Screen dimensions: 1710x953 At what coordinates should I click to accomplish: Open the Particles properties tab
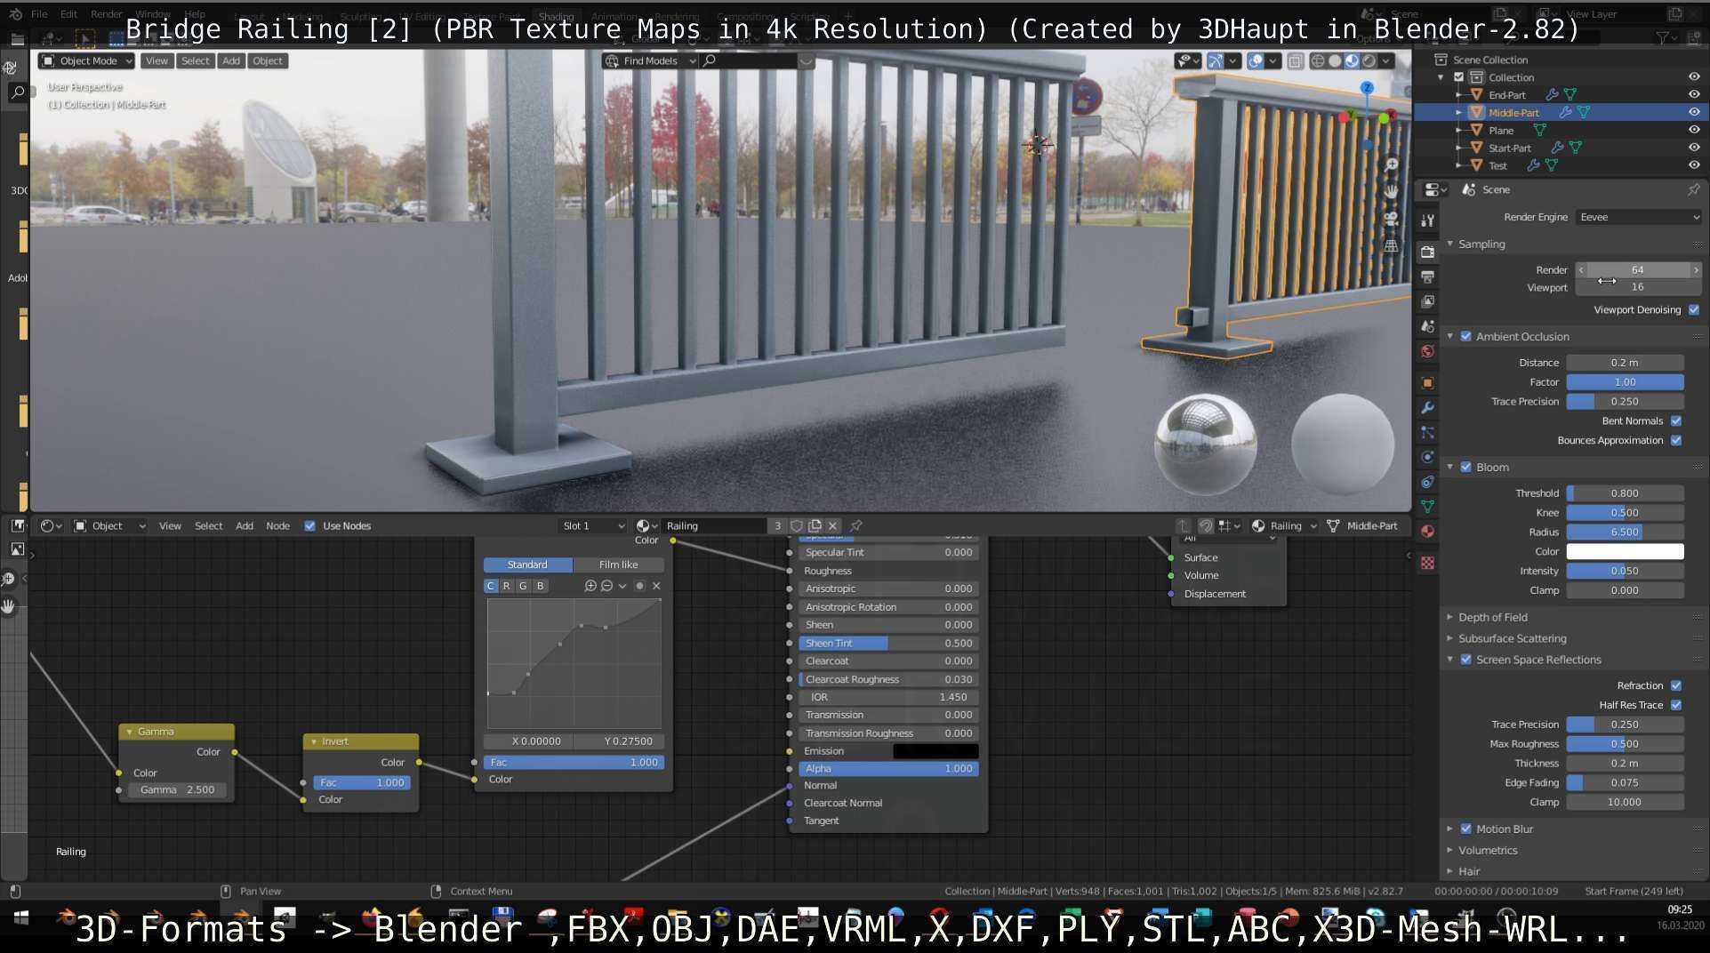click(1427, 432)
